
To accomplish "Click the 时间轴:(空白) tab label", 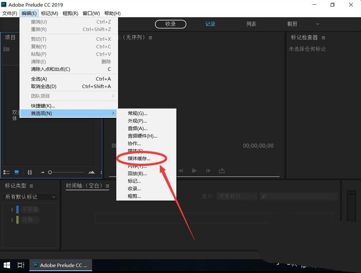I will pyautogui.click(x=84, y=186).
